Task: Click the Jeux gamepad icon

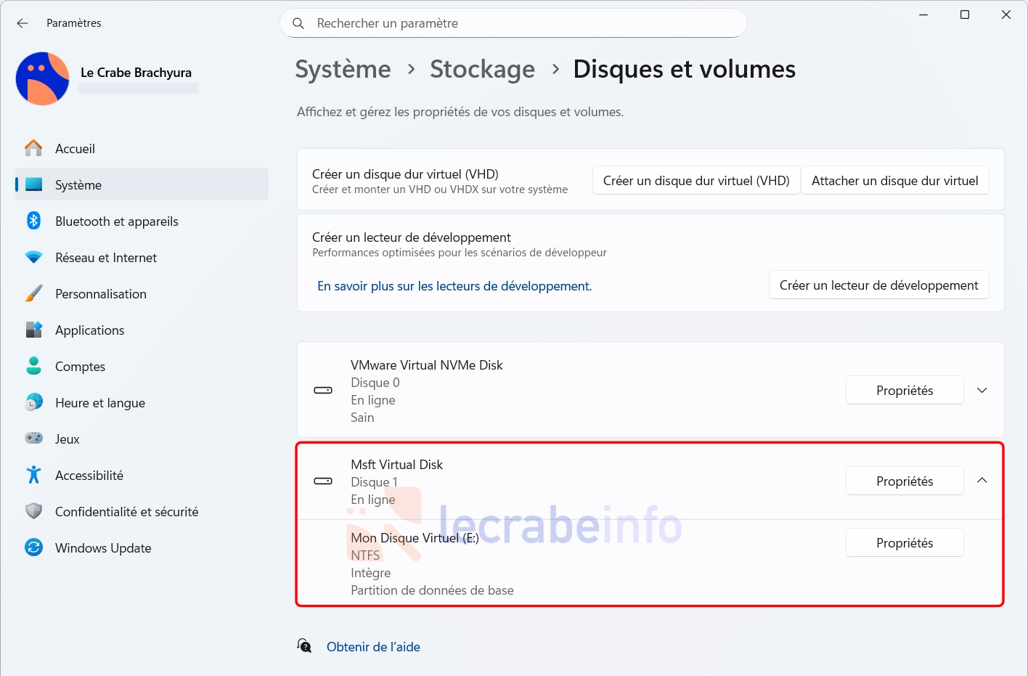Action: tap(33, 439)
